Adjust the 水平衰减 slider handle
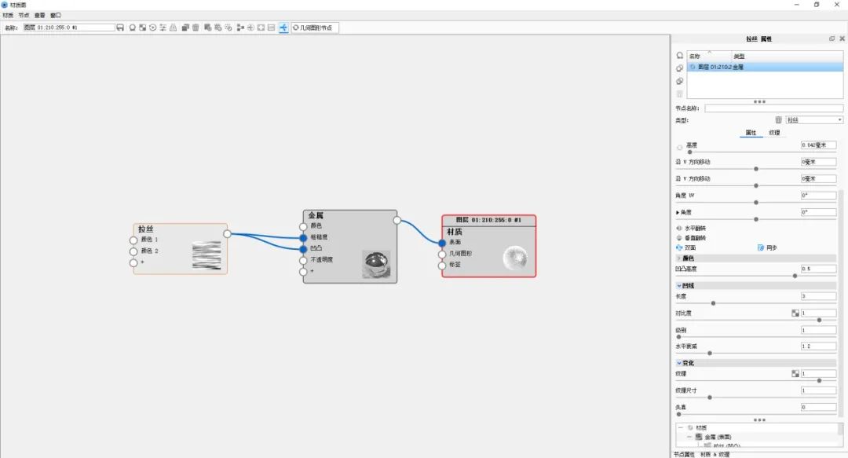 (x=710, y=353)
